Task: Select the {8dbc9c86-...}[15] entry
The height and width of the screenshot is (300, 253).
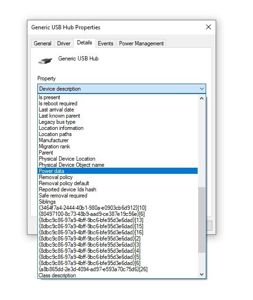Action: [118, 226]
